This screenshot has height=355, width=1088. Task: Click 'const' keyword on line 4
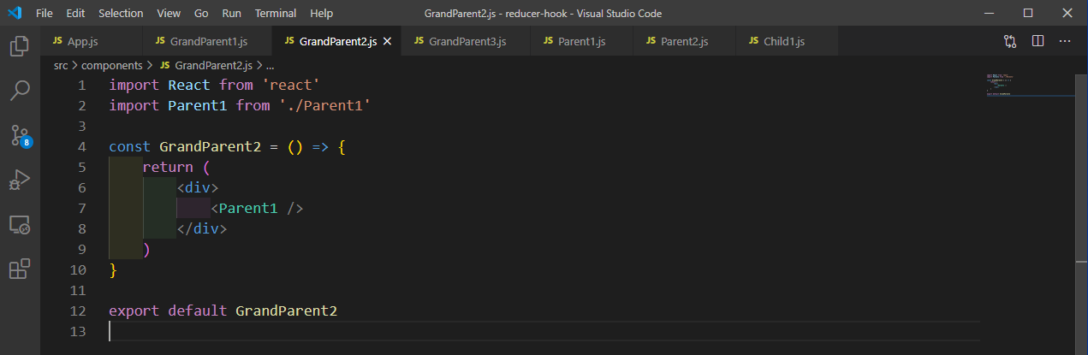(130, 147)
